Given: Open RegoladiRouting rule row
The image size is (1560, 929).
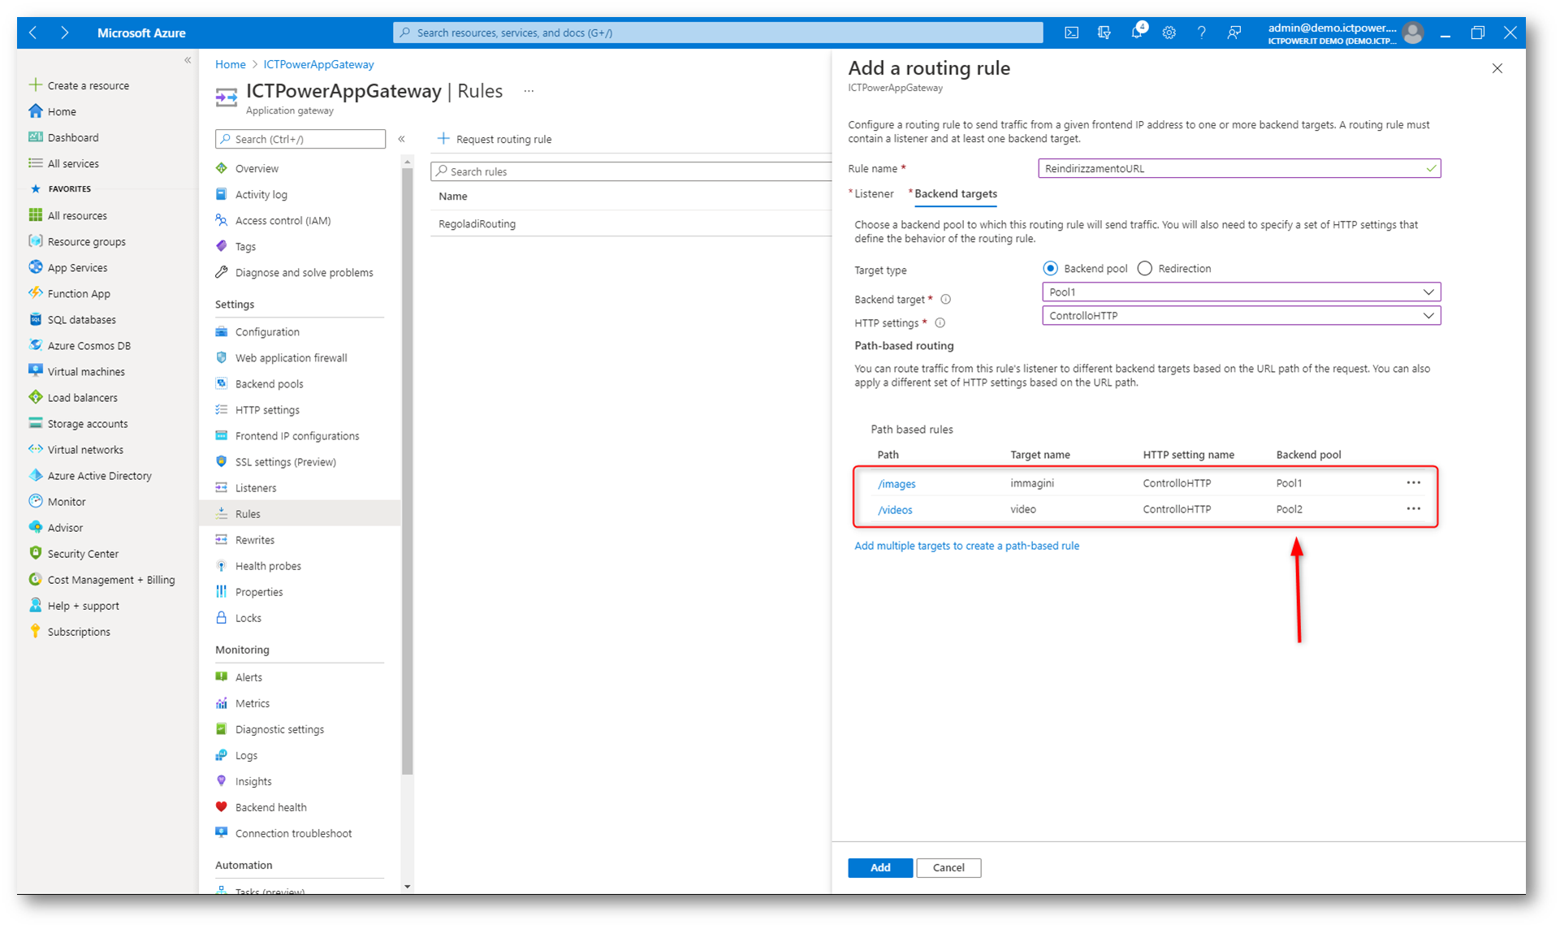Looking at the screenshot, I should (x=631, y=223).
